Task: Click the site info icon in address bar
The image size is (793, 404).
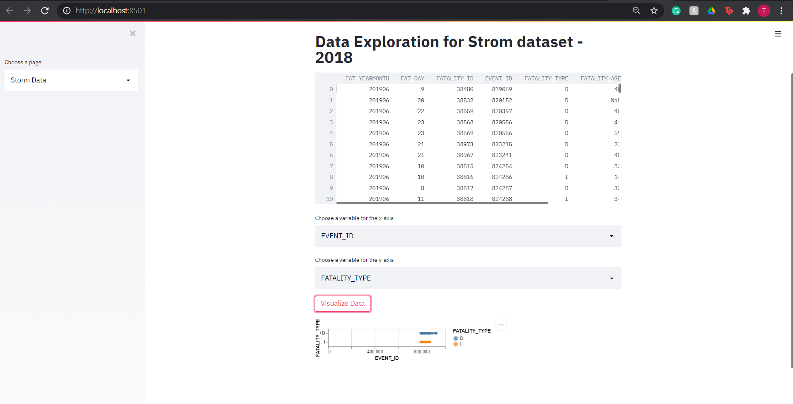Action: [66, 11]
